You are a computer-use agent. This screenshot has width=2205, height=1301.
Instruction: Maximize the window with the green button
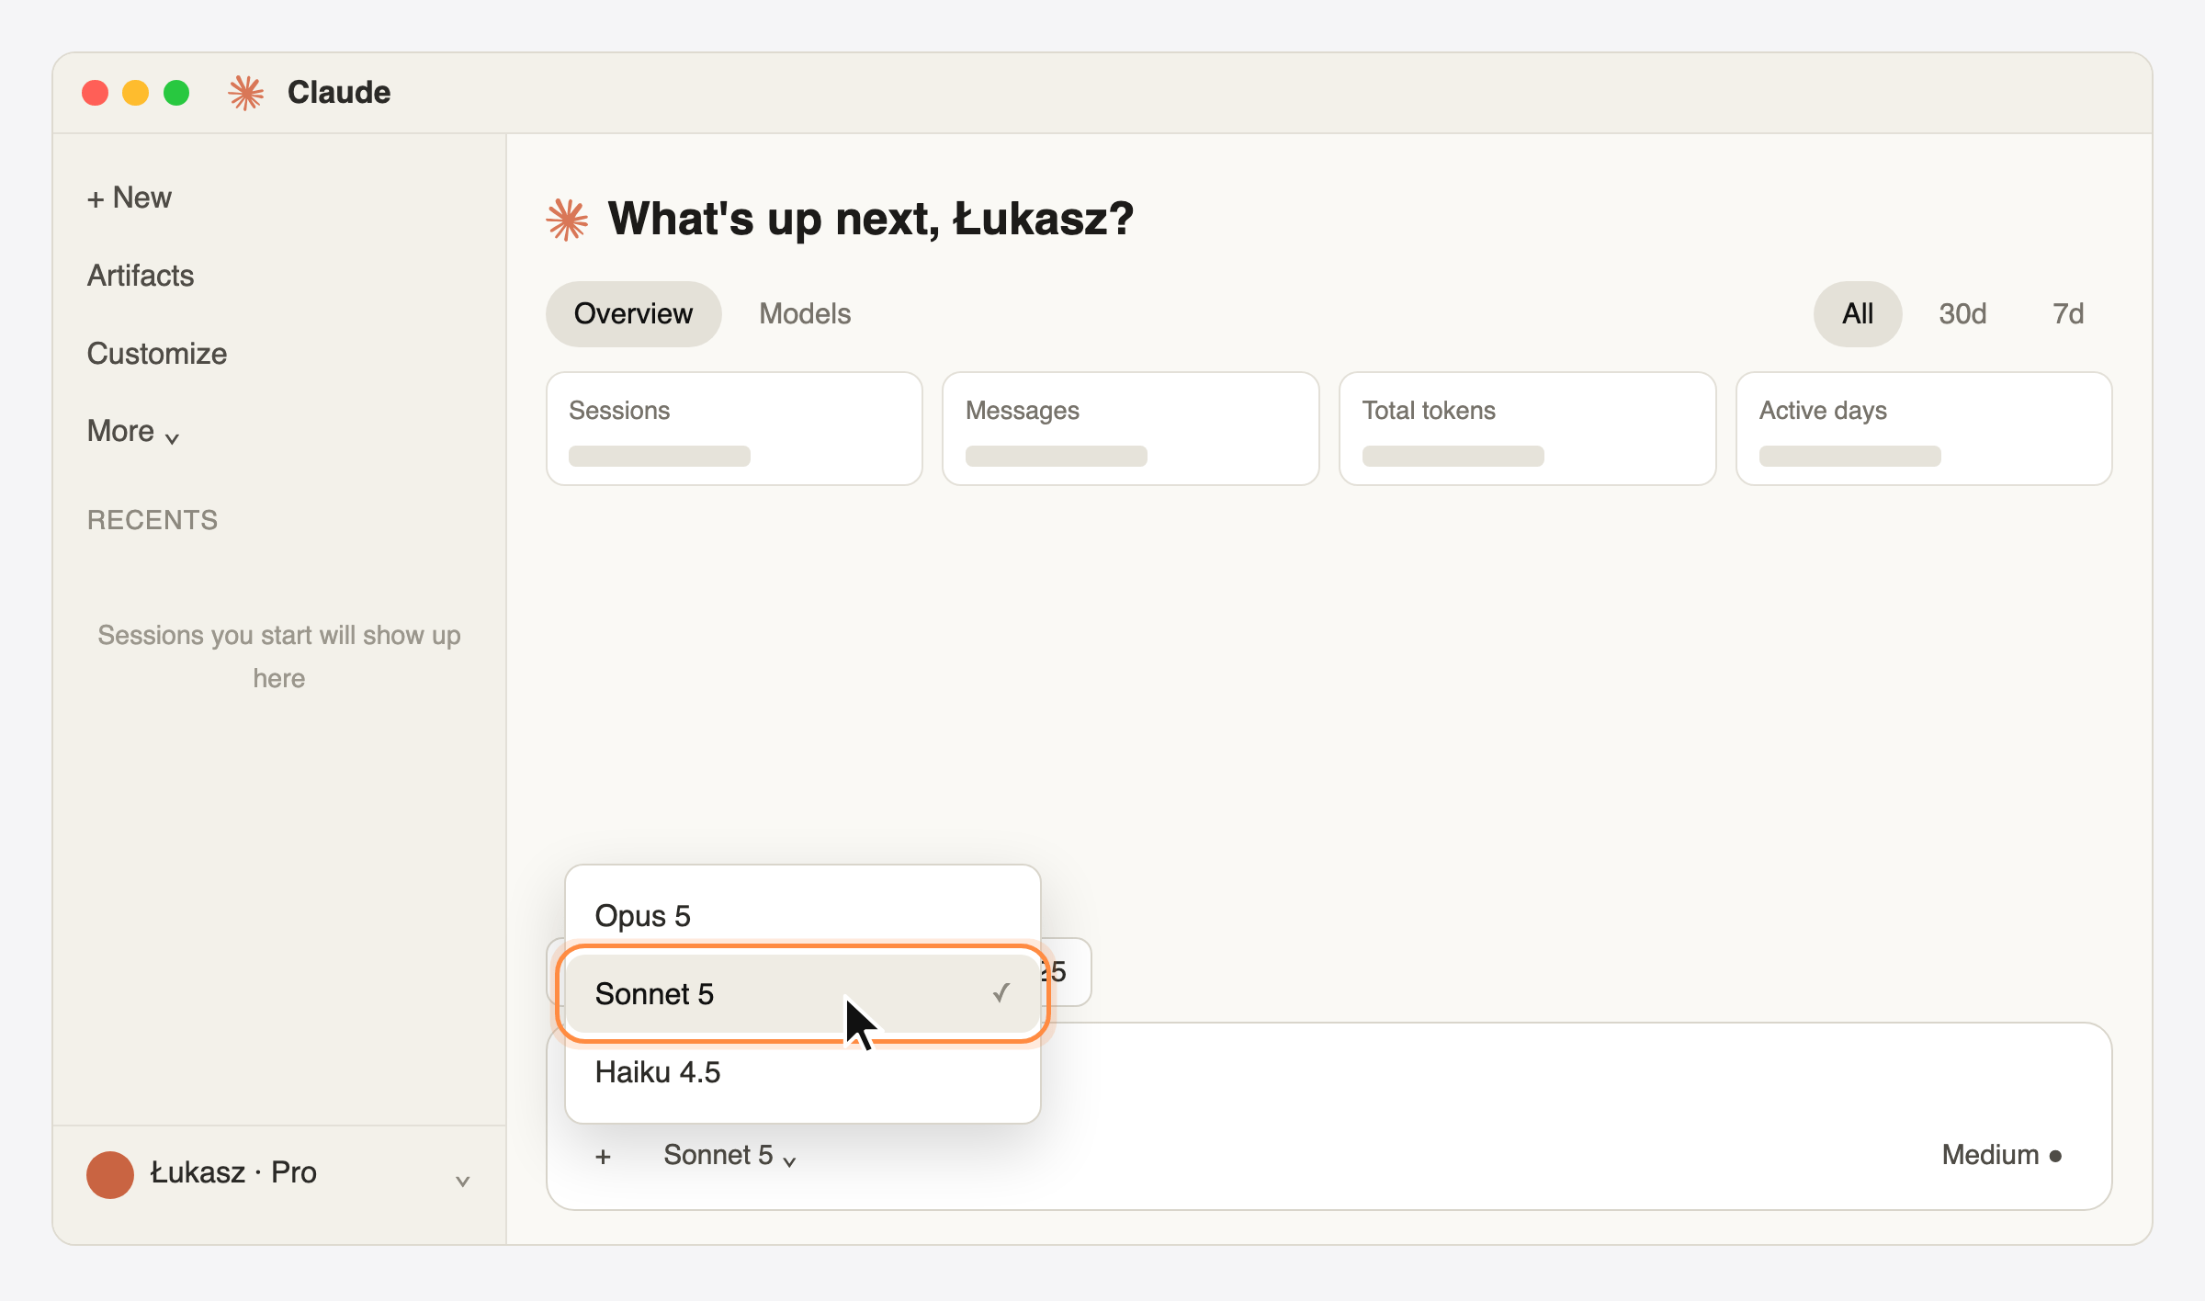(x=176, y=93)
